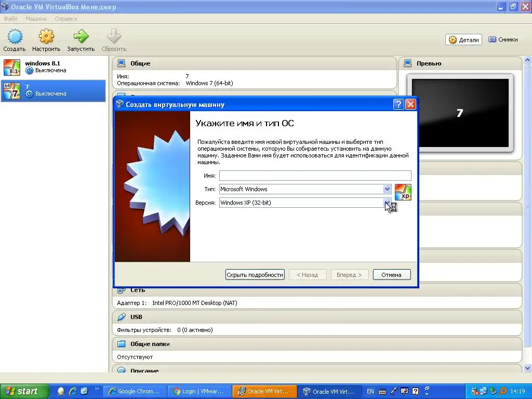Click the Назад button in wizard
Image resolution: width=532 pixels, height=399 pixels.
coord(308,274)
